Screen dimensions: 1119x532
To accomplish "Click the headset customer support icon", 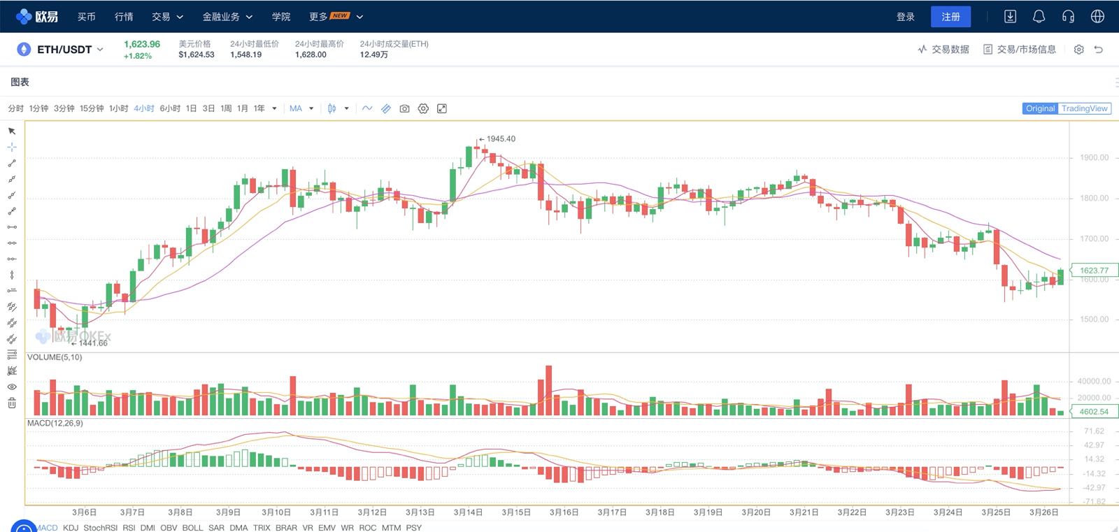I will 1068,16.
